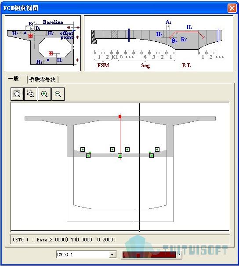
Task: Activate the zoom window selection tool
Action: pyautogui.click(x=31, y=94)
